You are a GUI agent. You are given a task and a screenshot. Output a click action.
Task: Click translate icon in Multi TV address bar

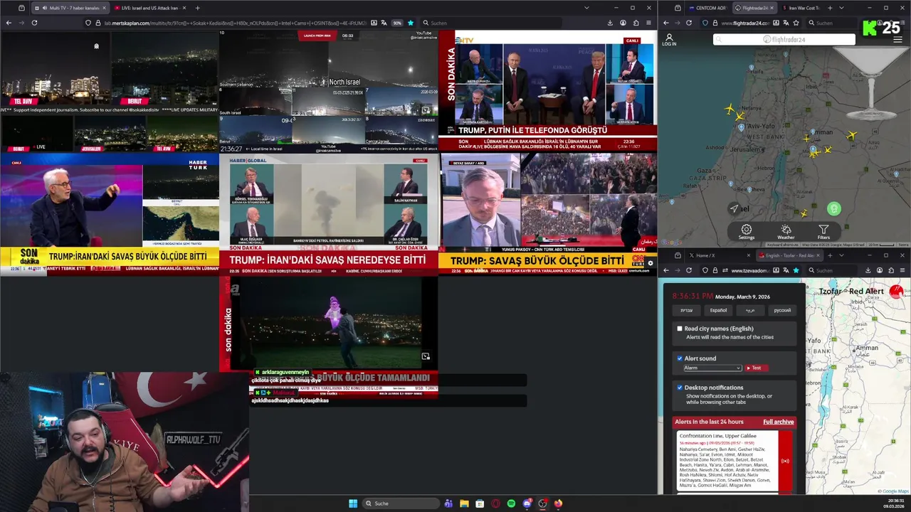point(385,23)
